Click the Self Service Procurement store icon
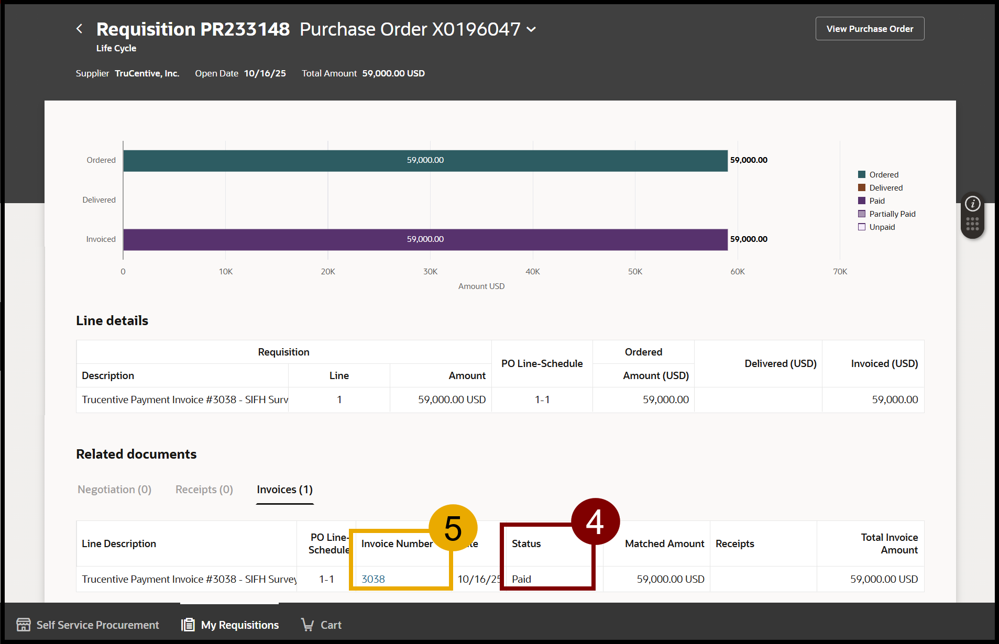This screenshot has height=644, width=999. click(24, 625)
